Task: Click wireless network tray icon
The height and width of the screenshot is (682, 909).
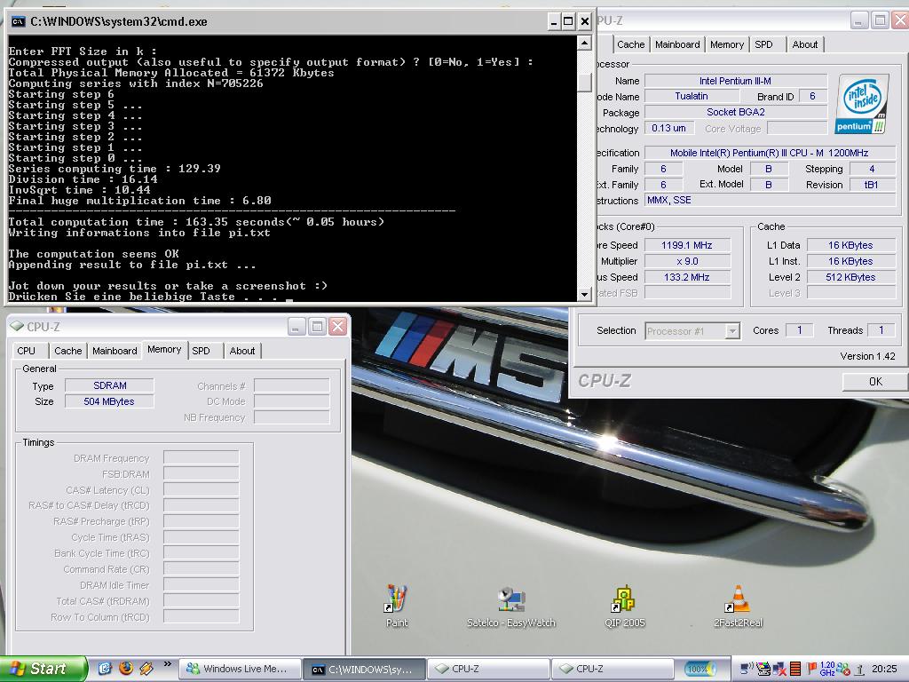Action: [x=747, y=669]
